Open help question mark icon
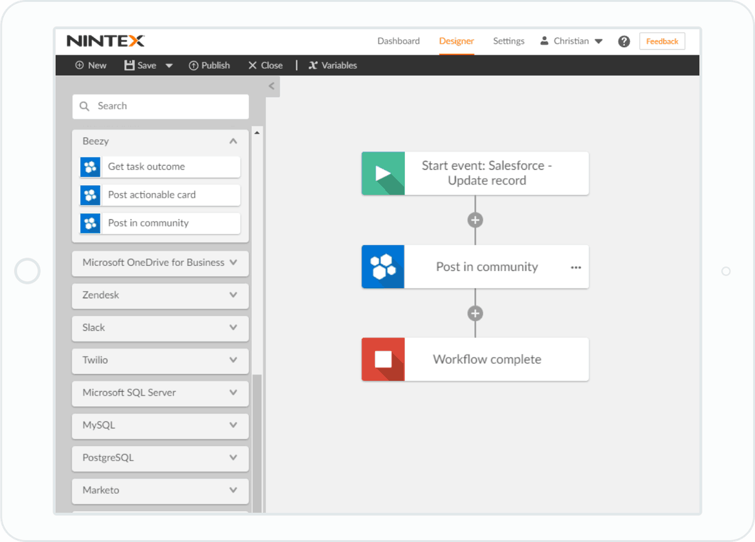The image size is (755, 542). coord(624,41)
